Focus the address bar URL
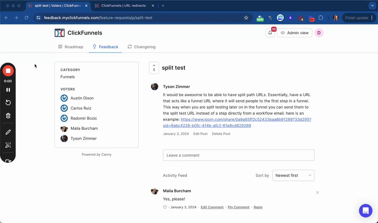Viewport: 378px width, 223px height. [x=98, y=18]
